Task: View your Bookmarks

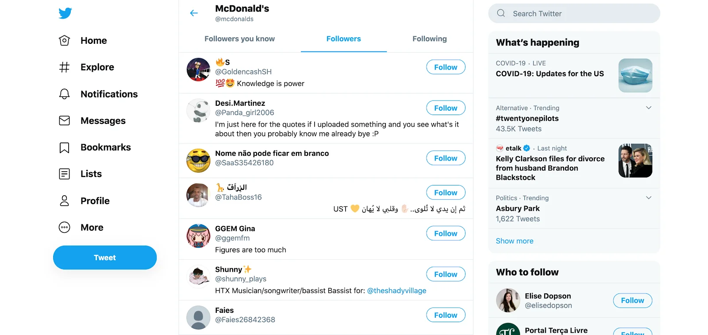Action: pyautogui.click(x=105, y=147)
